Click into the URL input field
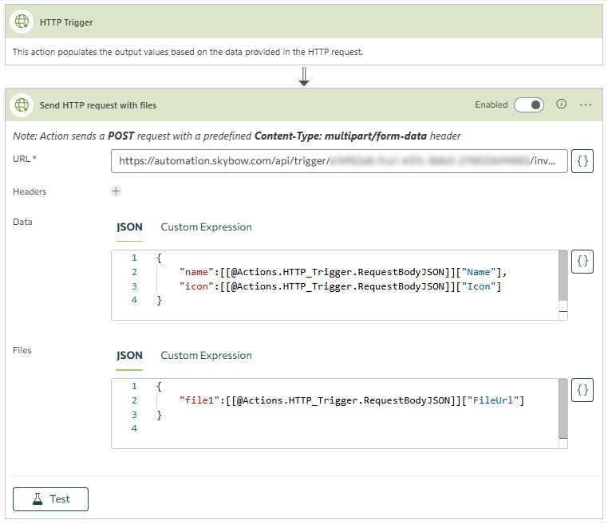This screenshot has height=524, width=608. (x=339, y=161)
